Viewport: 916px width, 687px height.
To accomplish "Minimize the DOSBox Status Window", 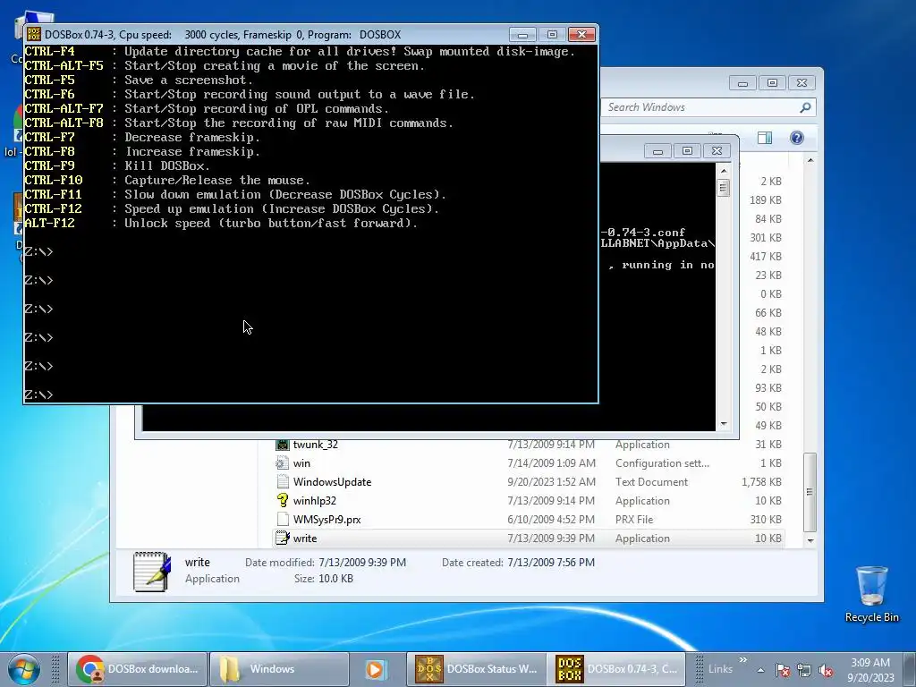I will click(x=657, y=151).
